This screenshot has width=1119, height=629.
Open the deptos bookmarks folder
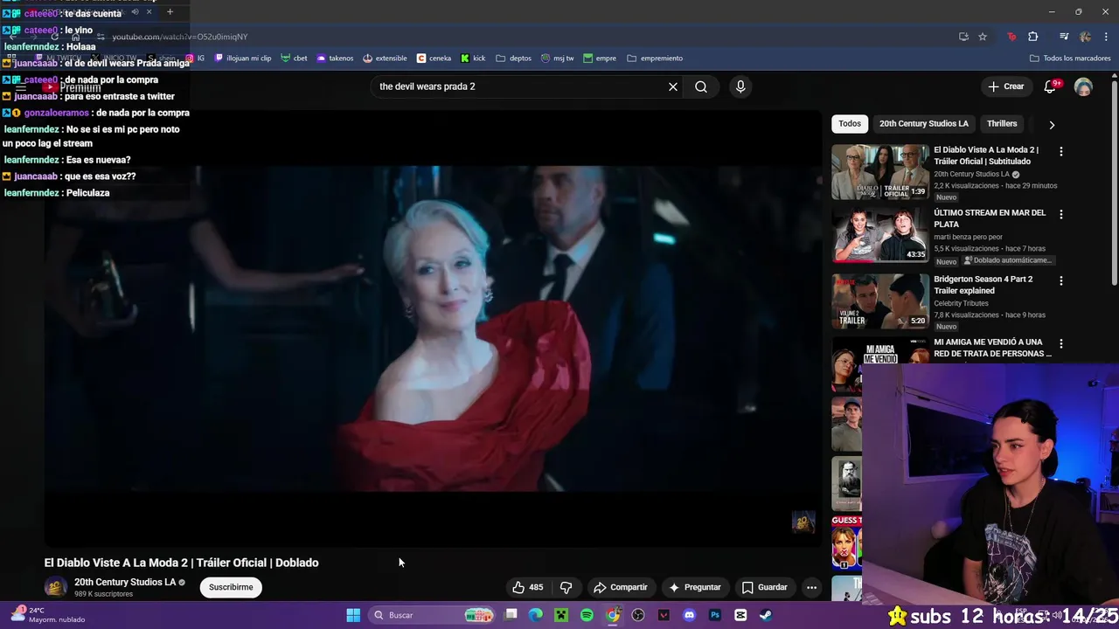[x=513, y=59]
